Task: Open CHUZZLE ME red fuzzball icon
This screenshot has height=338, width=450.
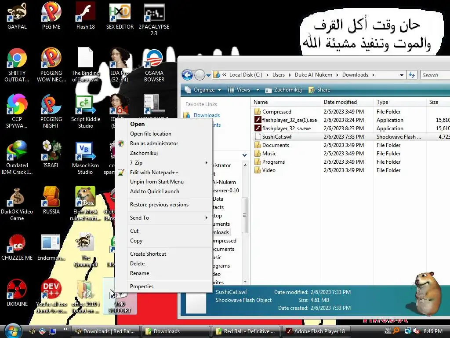Action: click(17, 247)
